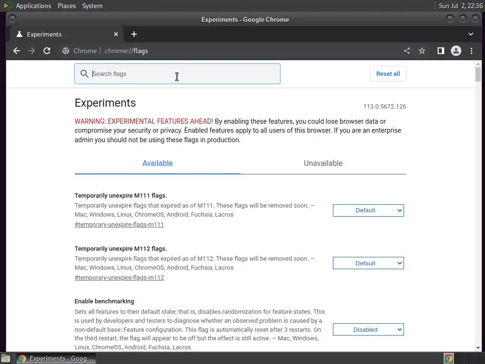This screenshot has width=485, height=364.
Task: Expand the Enable benchmarking Disabled dropdown
Action: (368, 330)
